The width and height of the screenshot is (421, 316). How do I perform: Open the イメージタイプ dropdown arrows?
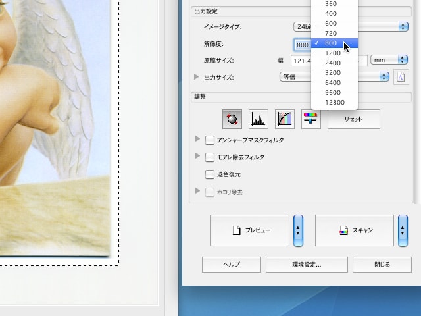click(403, 26)
